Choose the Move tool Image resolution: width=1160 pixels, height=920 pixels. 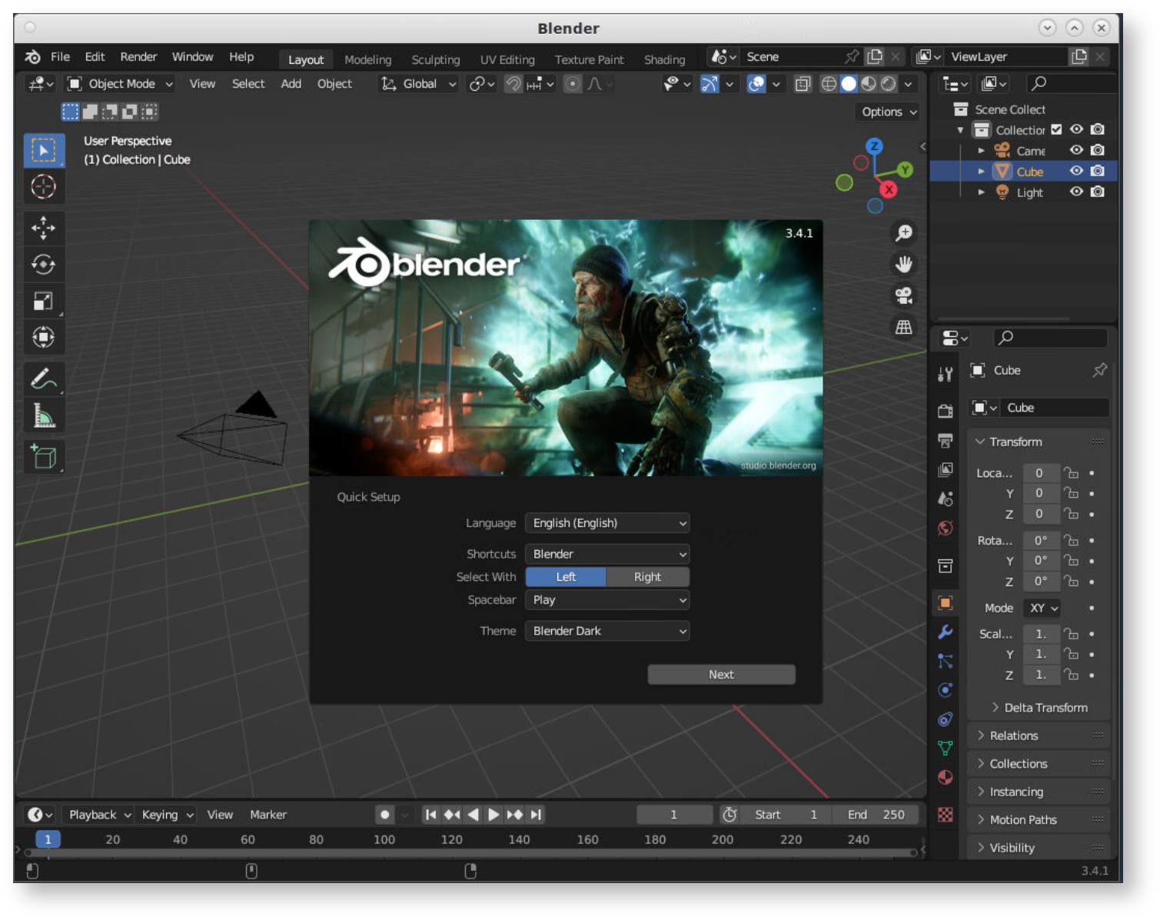click(44, 228)
